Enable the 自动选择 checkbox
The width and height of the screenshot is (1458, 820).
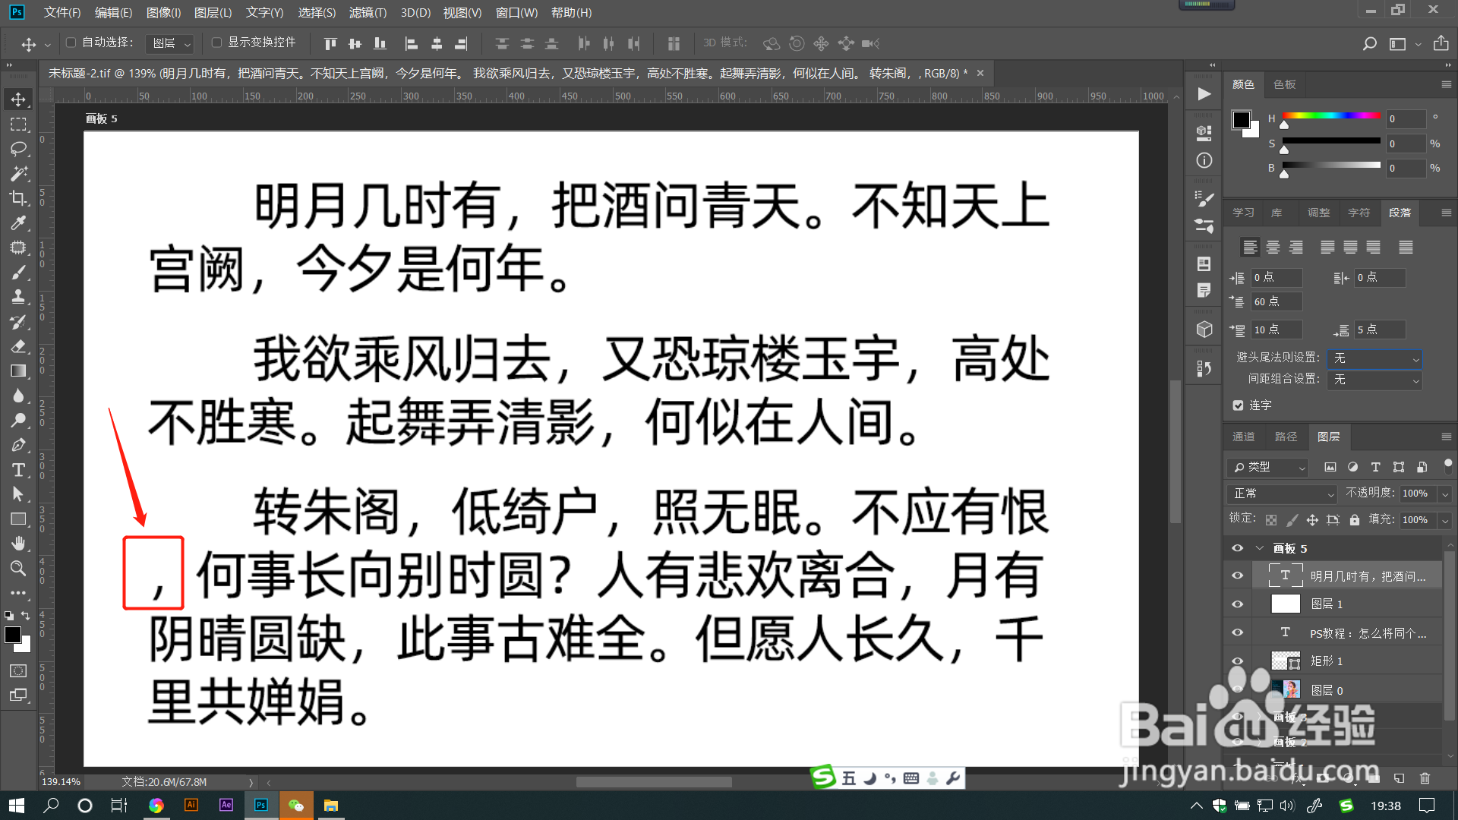click(x=71, y=43)
